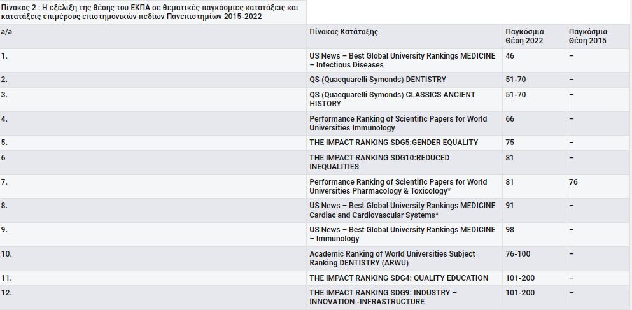Click the '101-200' value in the SDG9 row
This screenshot has height=310, width=632.
tap(520, 292)
